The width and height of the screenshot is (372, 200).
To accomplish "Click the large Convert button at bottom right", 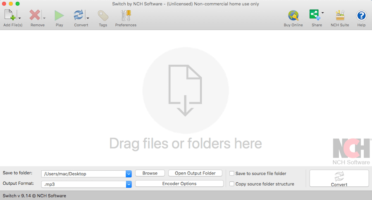I will [339, 179].
